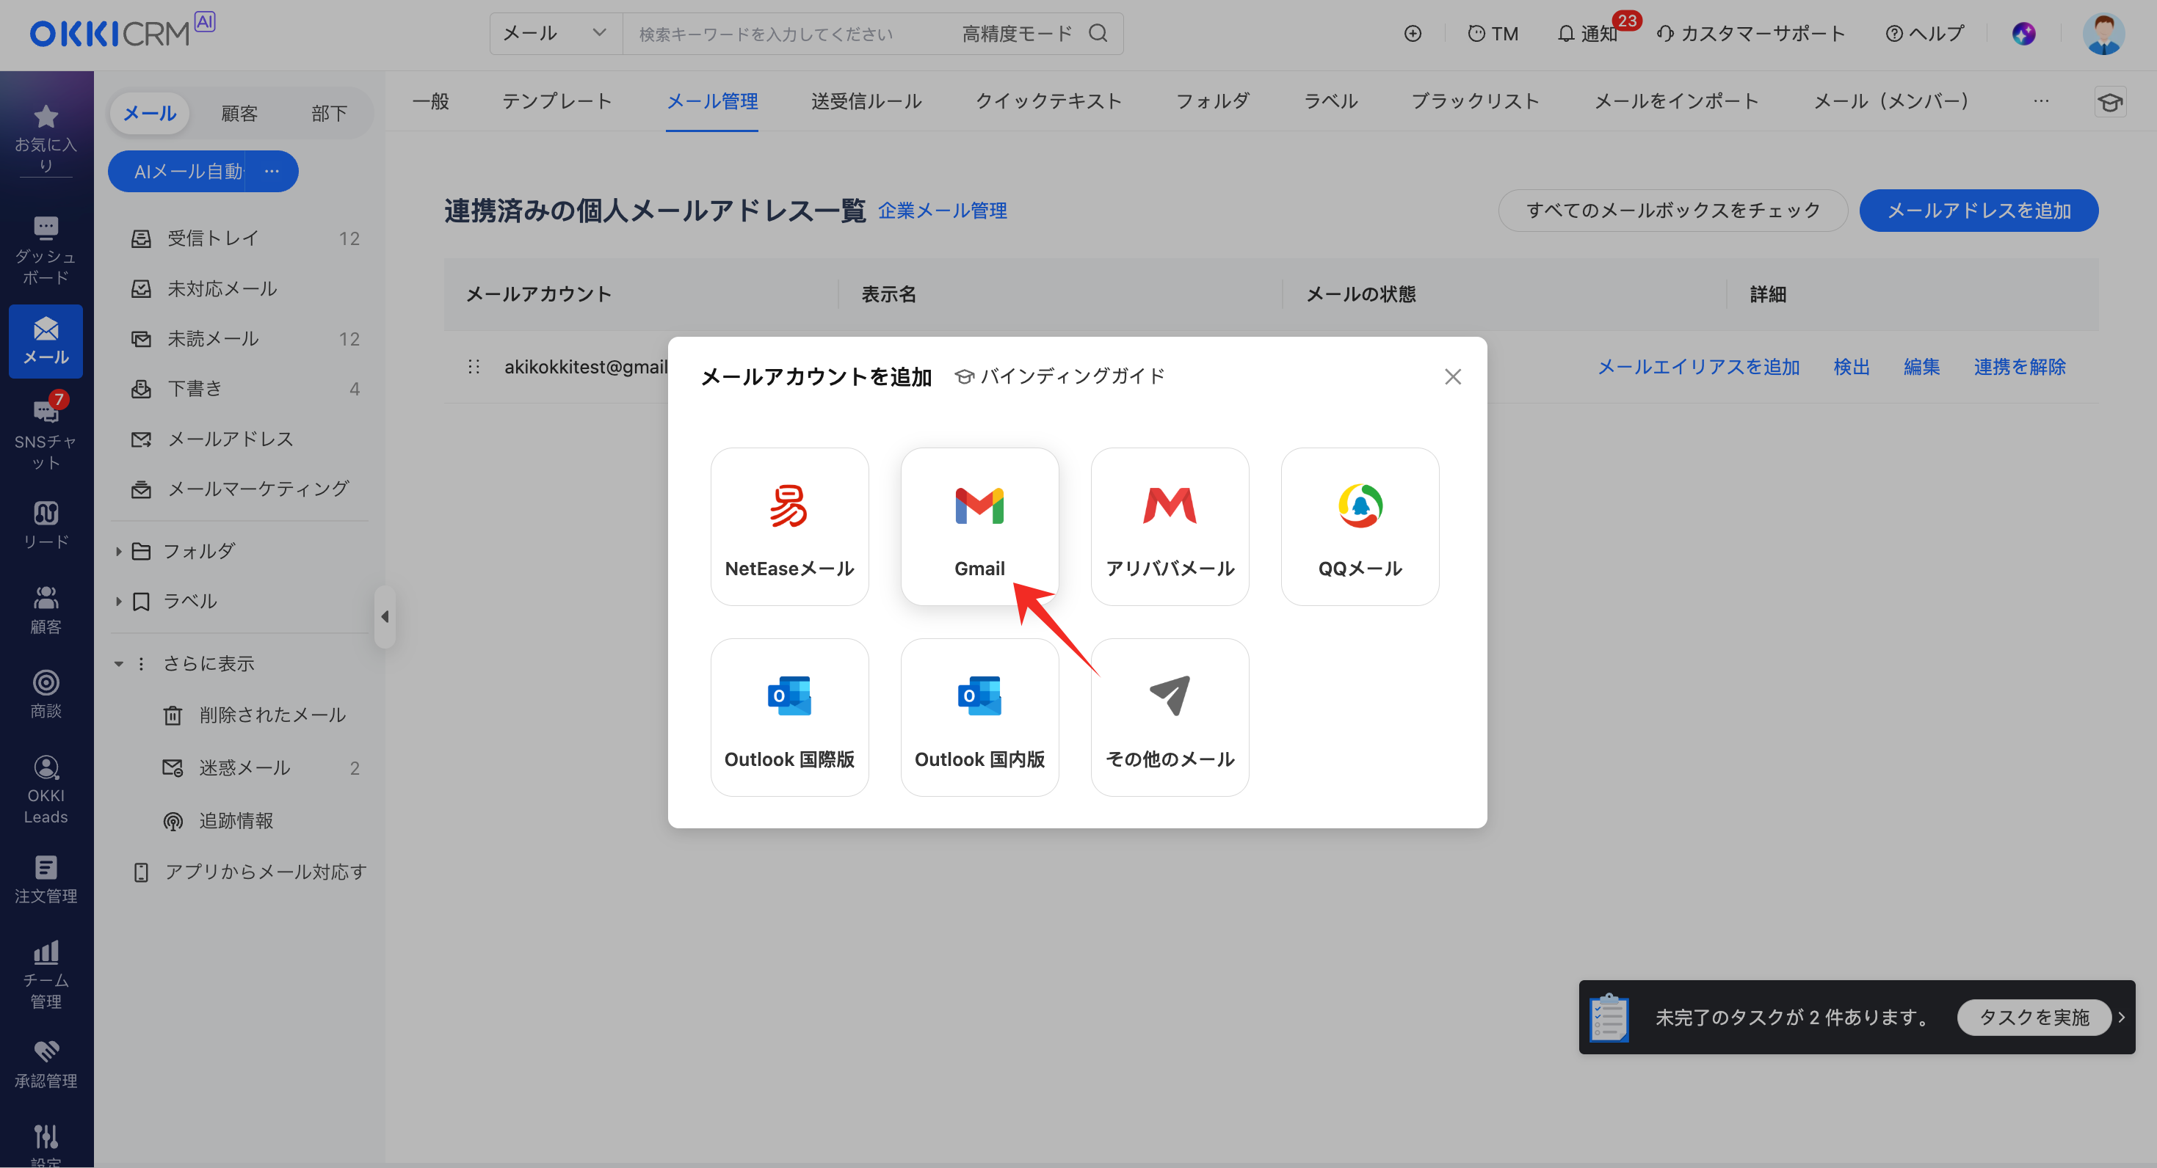Image resolution: width=2157 pixels, height=1168 pixels.
Task: Click the colorful AI assistant orb icon
Action: coord(2023,34)
